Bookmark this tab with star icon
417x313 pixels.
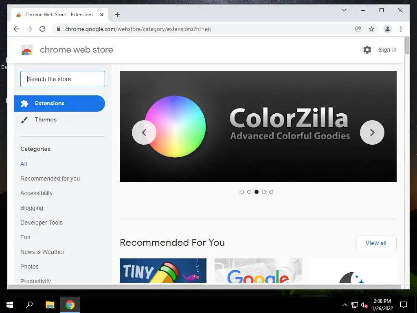(371, 29)
